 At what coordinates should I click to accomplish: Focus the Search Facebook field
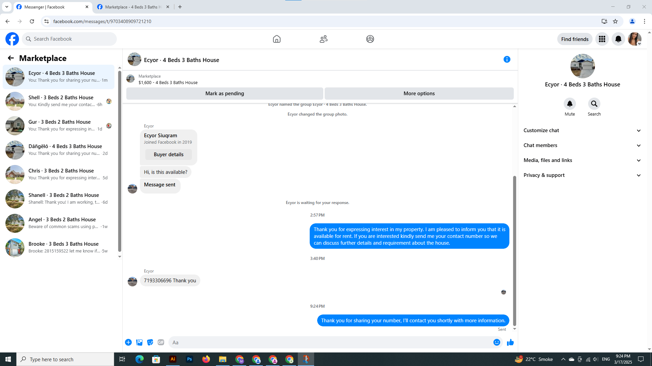[x=69, y=39]
